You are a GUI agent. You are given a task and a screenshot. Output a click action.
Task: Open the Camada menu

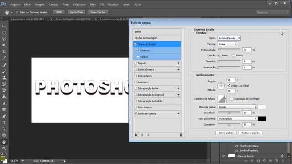click(x=53, y=5)
